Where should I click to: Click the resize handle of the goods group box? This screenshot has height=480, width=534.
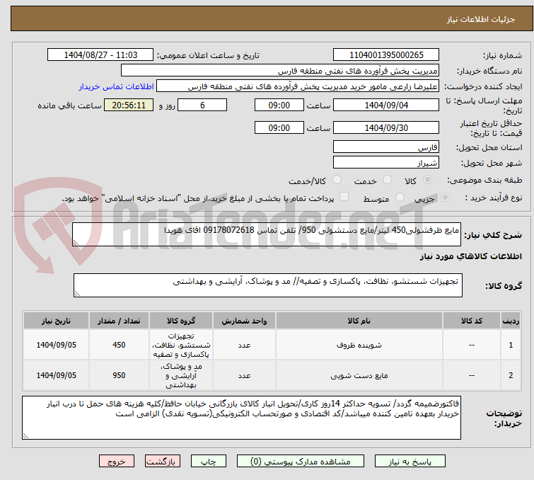tap(77, 293)
